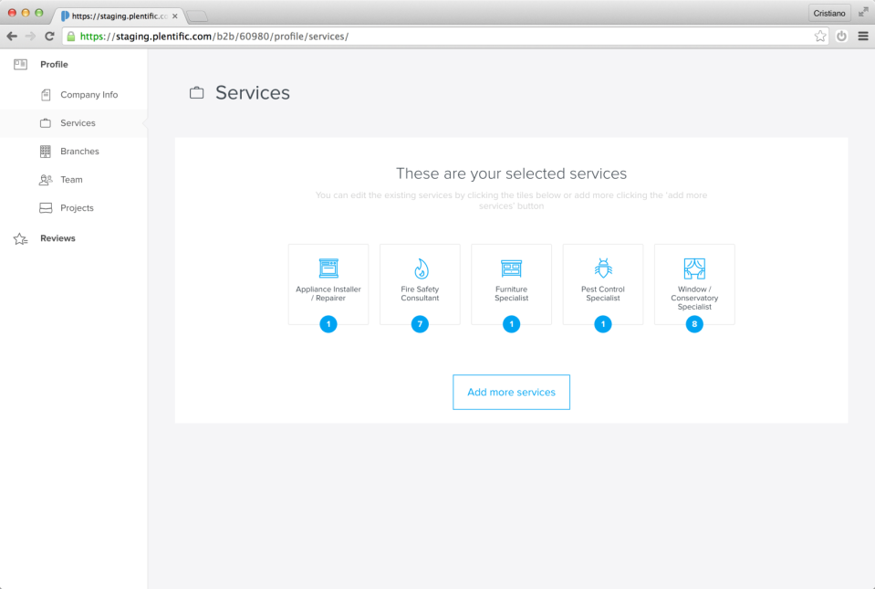Click the Team people icon
The width and height of the screenshot is (875, 589).
[x=46, y=180]
